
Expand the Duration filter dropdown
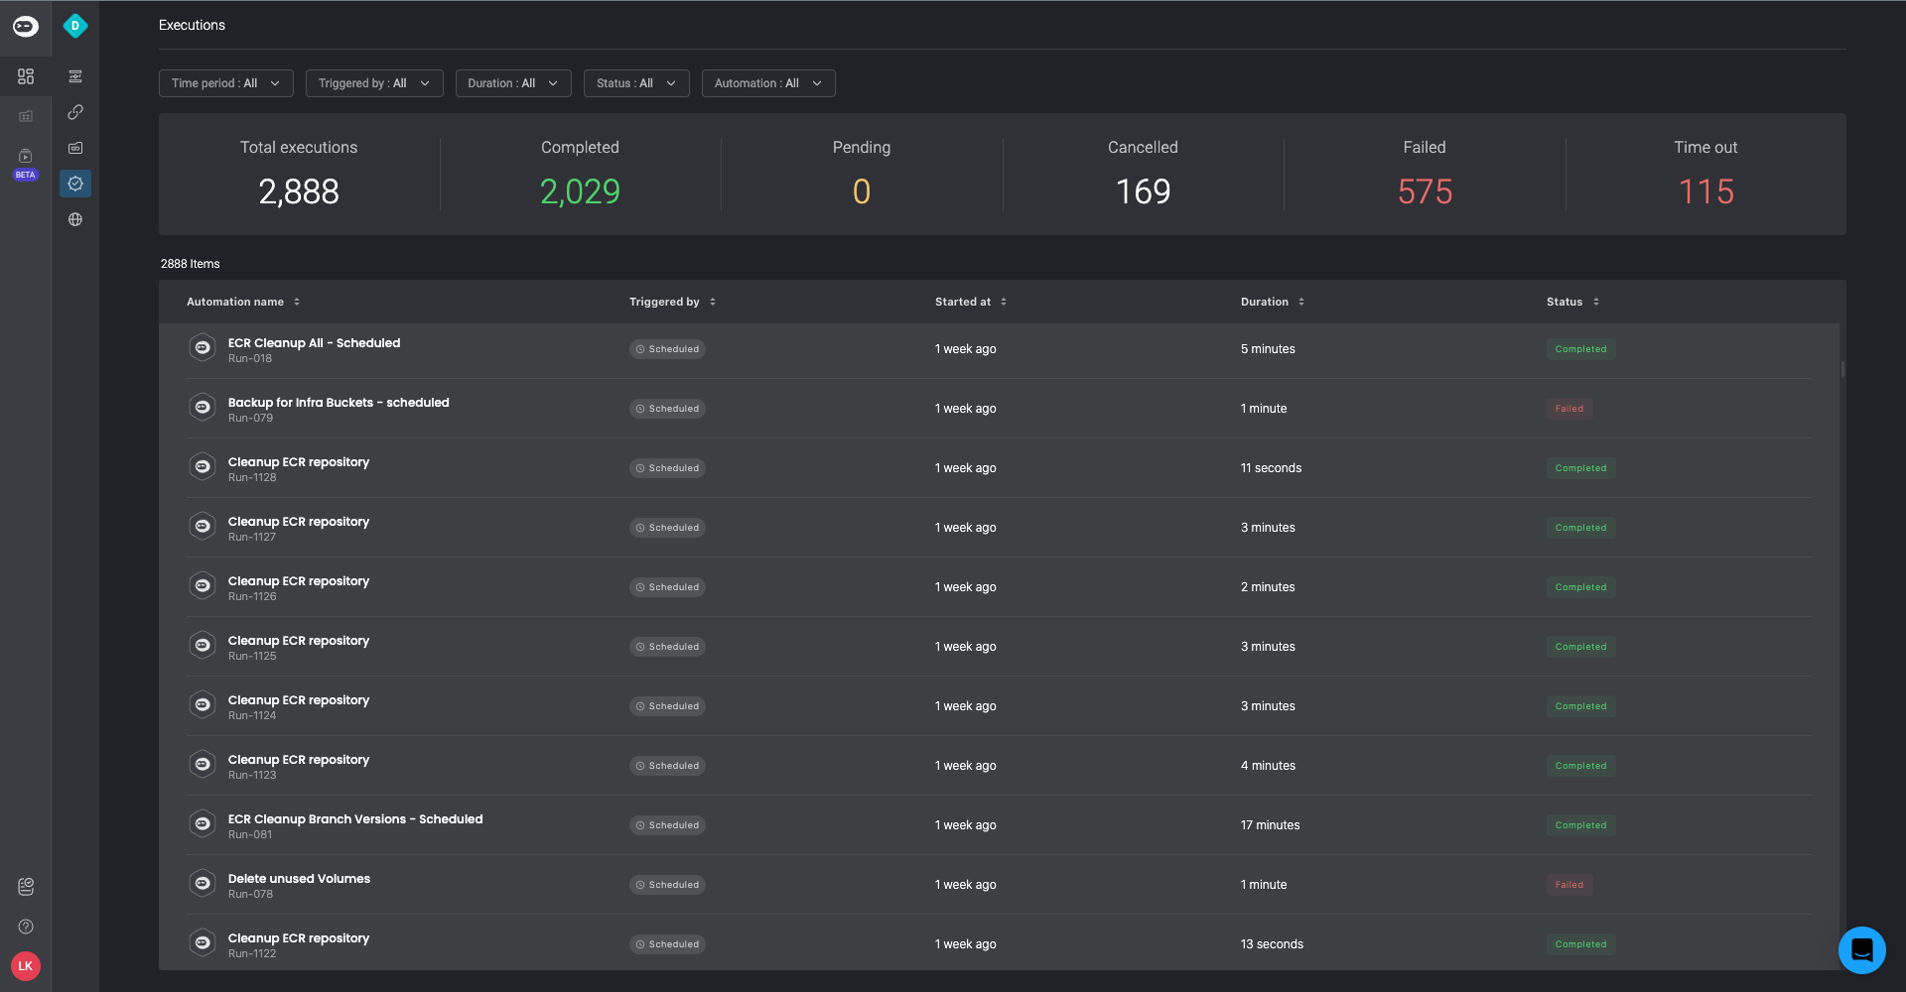point(513,83)
